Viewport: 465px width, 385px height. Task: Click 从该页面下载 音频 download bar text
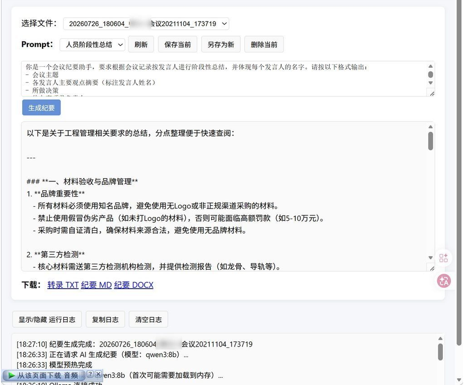coord(47,375)
